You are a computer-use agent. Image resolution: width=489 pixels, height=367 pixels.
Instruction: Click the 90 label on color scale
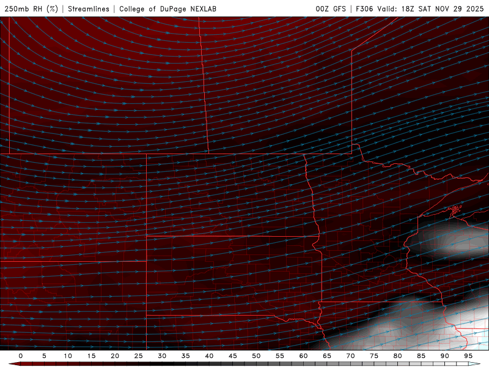(445, 356)
